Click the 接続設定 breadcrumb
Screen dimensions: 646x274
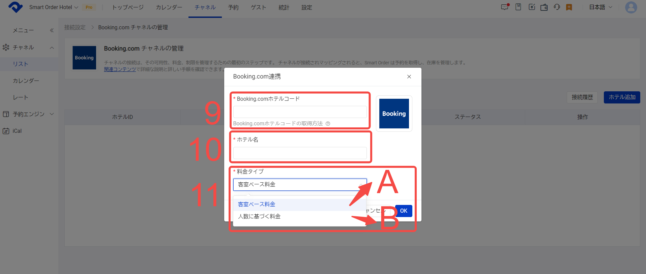[x=75, y=27]
